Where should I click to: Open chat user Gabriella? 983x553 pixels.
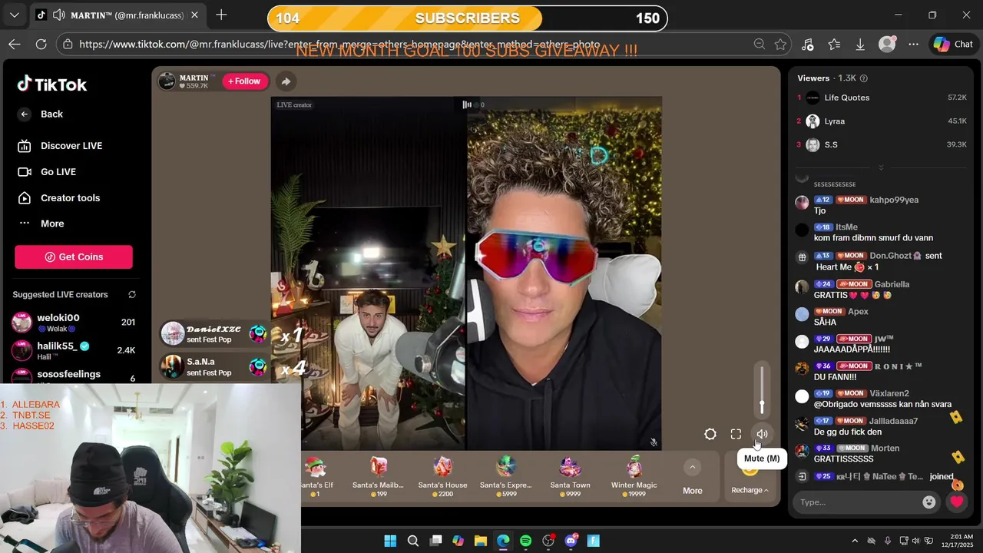click(892, 284)
